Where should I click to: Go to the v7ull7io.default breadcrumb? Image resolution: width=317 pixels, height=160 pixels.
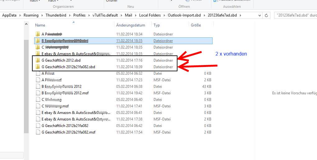pos(105,15)
